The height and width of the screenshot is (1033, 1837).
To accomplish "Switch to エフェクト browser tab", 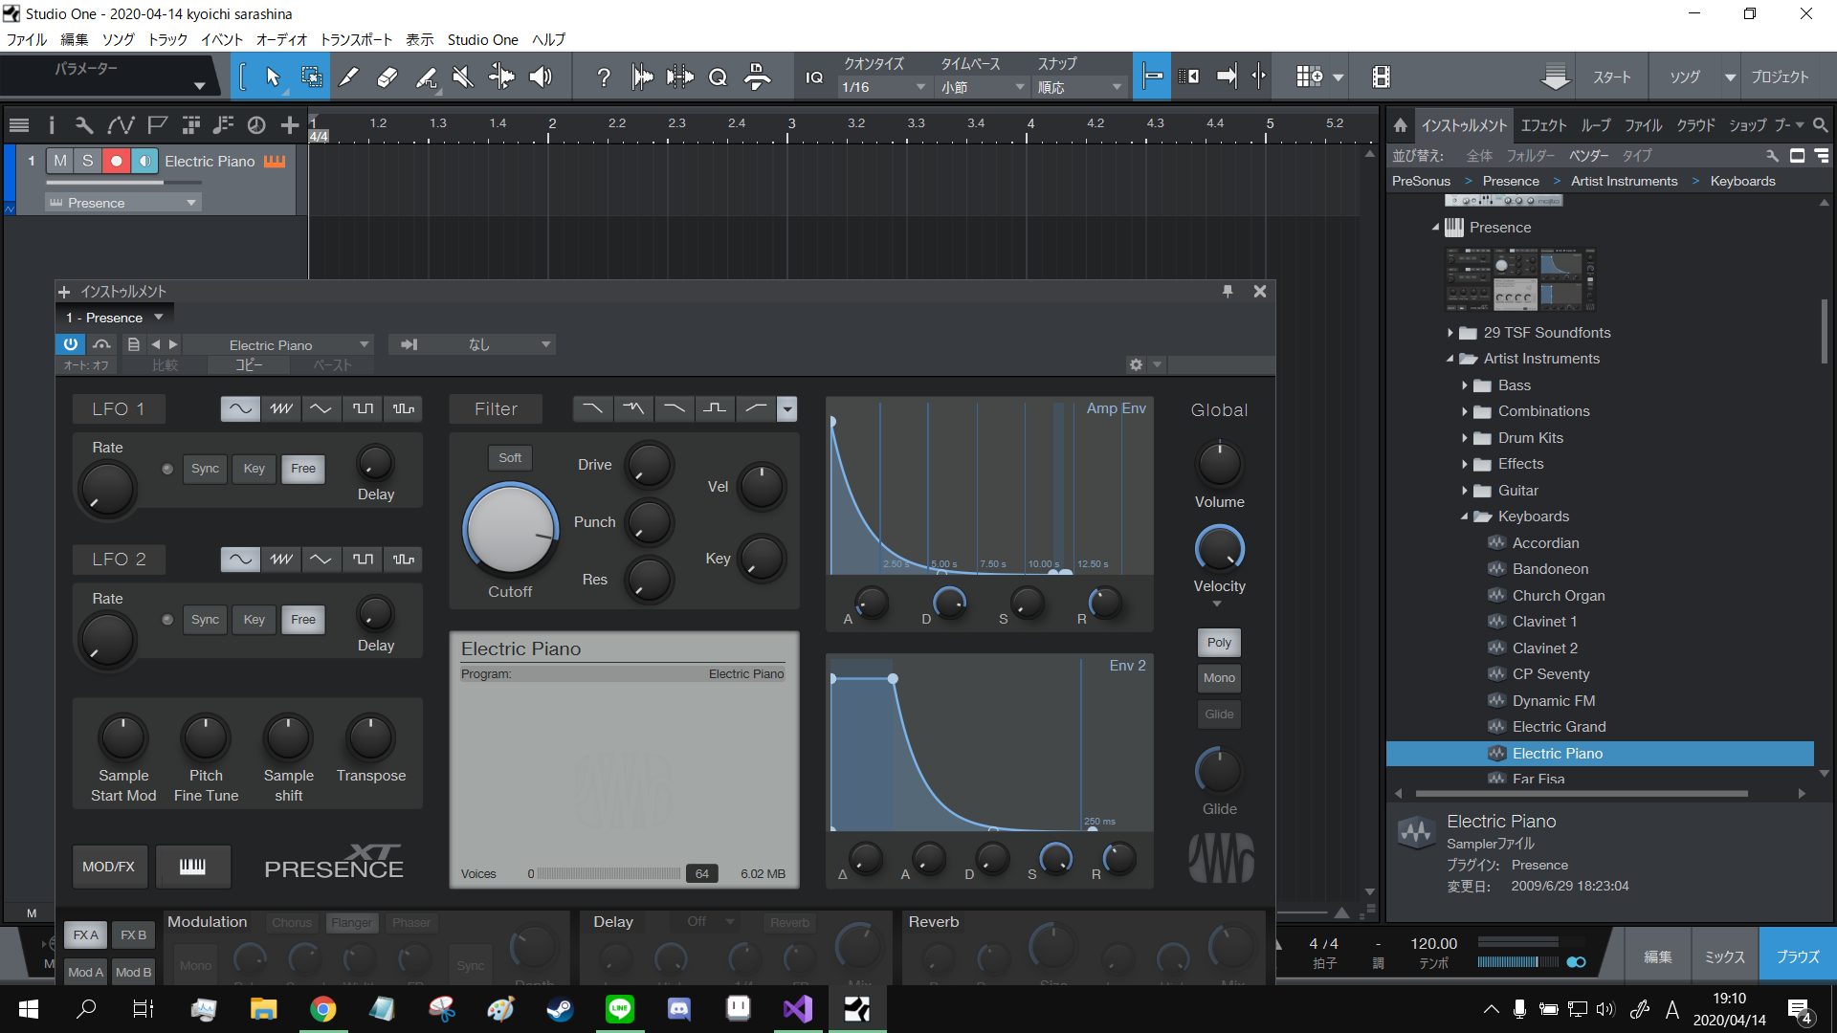I will click(1543, 125).
